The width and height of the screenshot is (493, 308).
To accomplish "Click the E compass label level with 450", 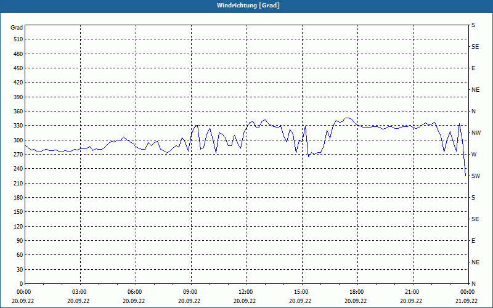I will (473, 68).
